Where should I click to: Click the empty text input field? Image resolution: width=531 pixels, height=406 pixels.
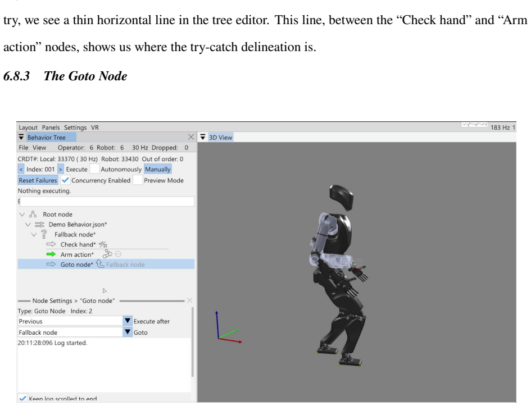click(x=107, y=202)
